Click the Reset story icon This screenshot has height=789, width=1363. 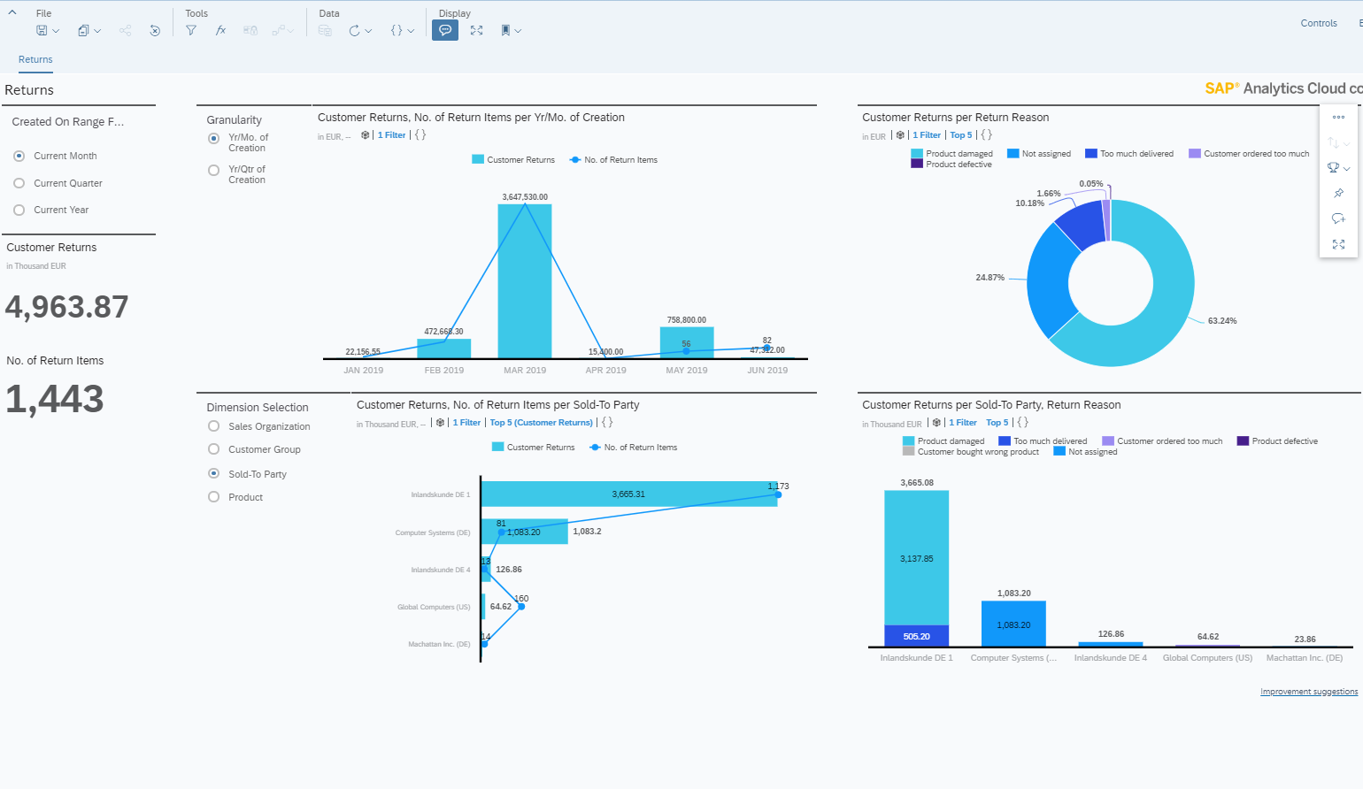point(155,31)
